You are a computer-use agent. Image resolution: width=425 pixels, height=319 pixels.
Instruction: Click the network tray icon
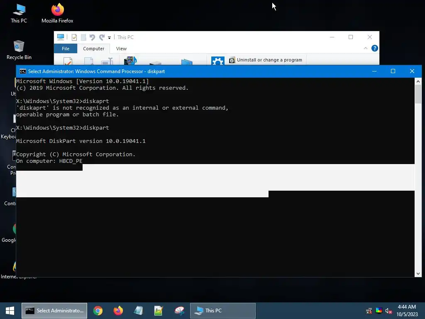(369, 311)
